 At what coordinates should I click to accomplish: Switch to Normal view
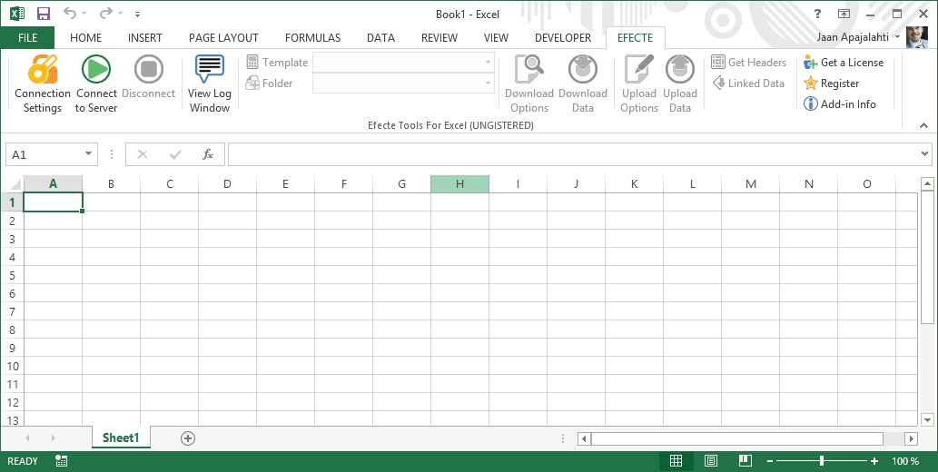[x=676, y=460]
